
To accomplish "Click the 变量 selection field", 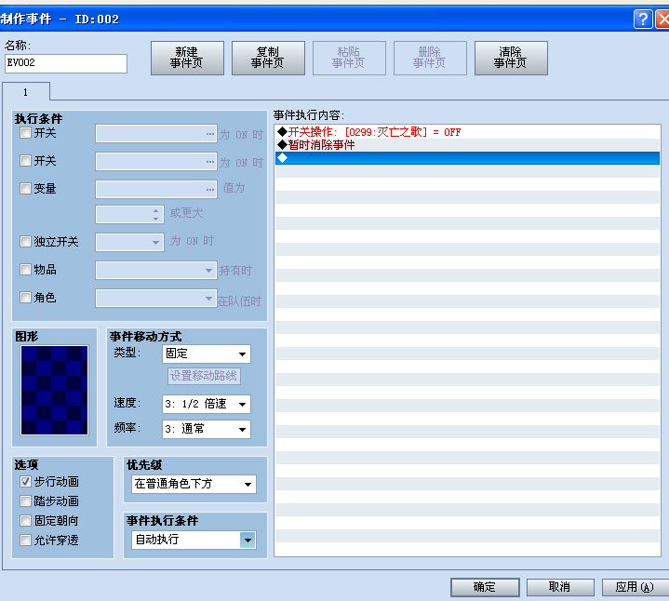I will pos(156,190).
